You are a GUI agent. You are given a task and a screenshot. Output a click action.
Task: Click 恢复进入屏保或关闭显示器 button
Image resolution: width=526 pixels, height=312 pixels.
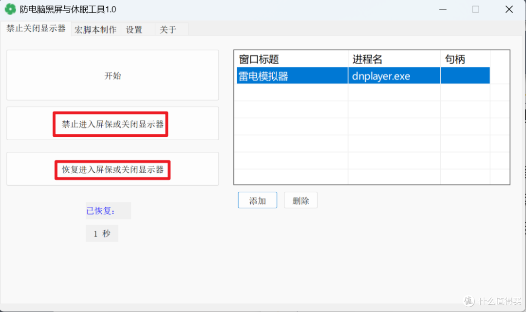click(113, 169)
